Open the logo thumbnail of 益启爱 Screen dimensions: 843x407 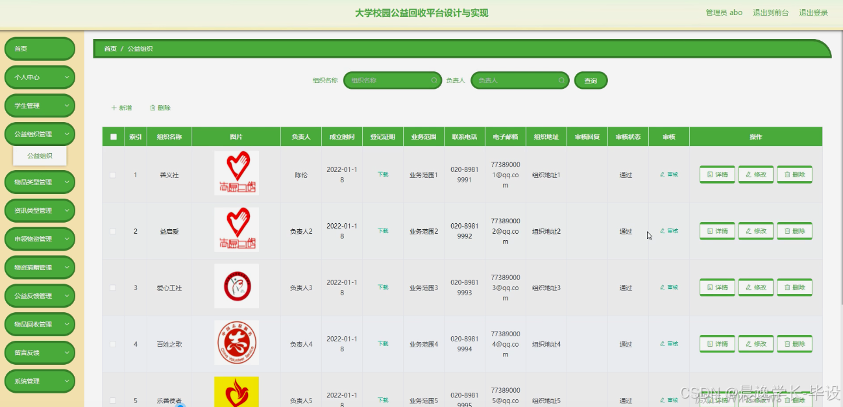pos(236,230)
